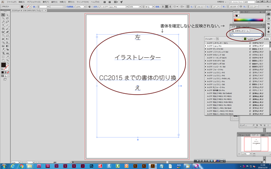Switch to the ナビゲーター panel tab
The width and height of the screenshot is (271, 169).
[256, 135]
